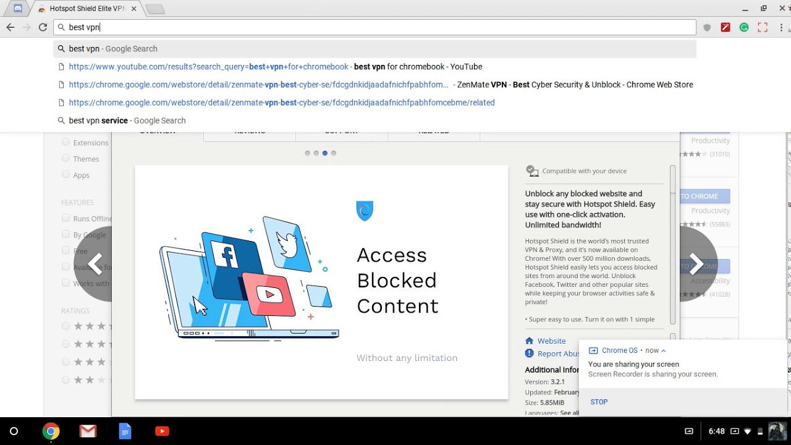This screenshot has height=445, width=791.
Task: Select the active third carousel dot
Action: (324, 153)
